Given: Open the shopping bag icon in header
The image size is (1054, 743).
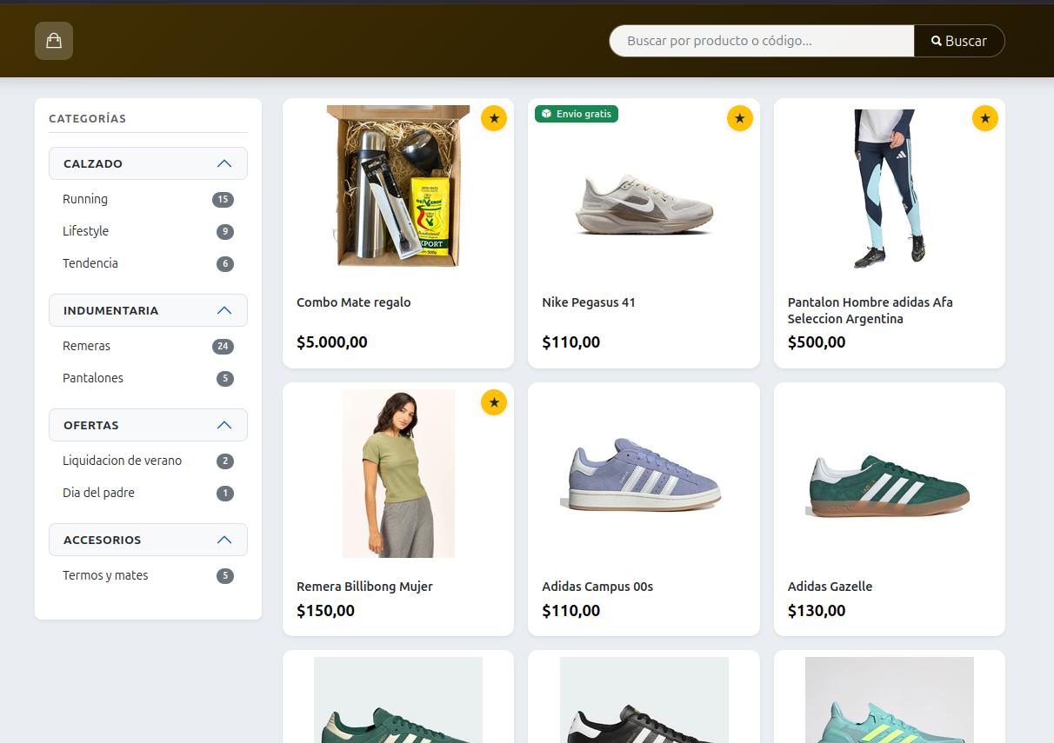Looking at the screenshot, I should (54, 41).
